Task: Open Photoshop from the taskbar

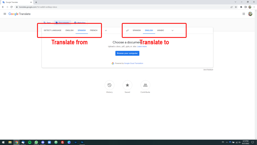Action: [x=82, y=142]
